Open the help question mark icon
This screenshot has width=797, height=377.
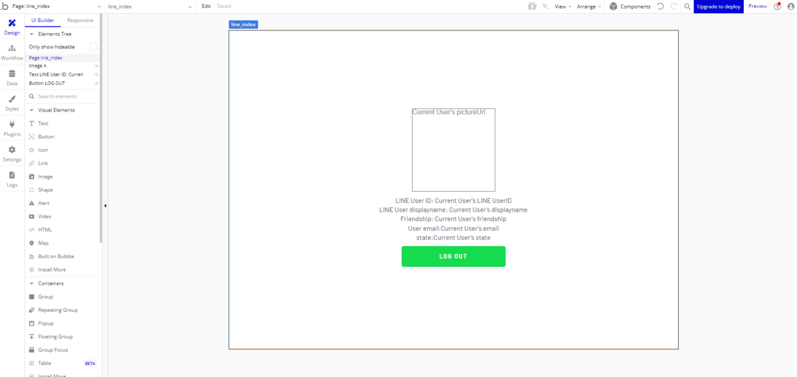pyautogui.click(x=778, y=6)
